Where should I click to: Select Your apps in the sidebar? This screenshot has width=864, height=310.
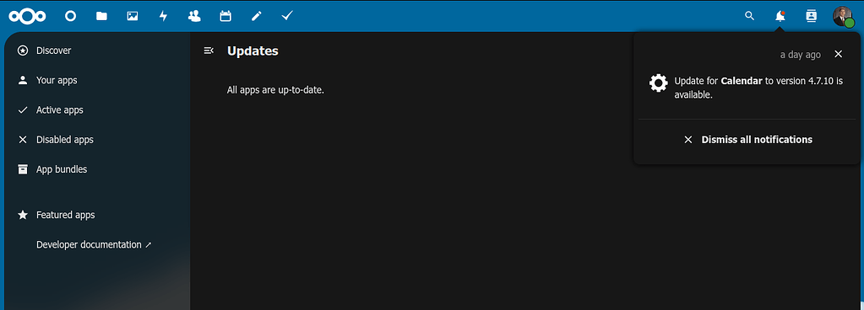coord(97,80)
